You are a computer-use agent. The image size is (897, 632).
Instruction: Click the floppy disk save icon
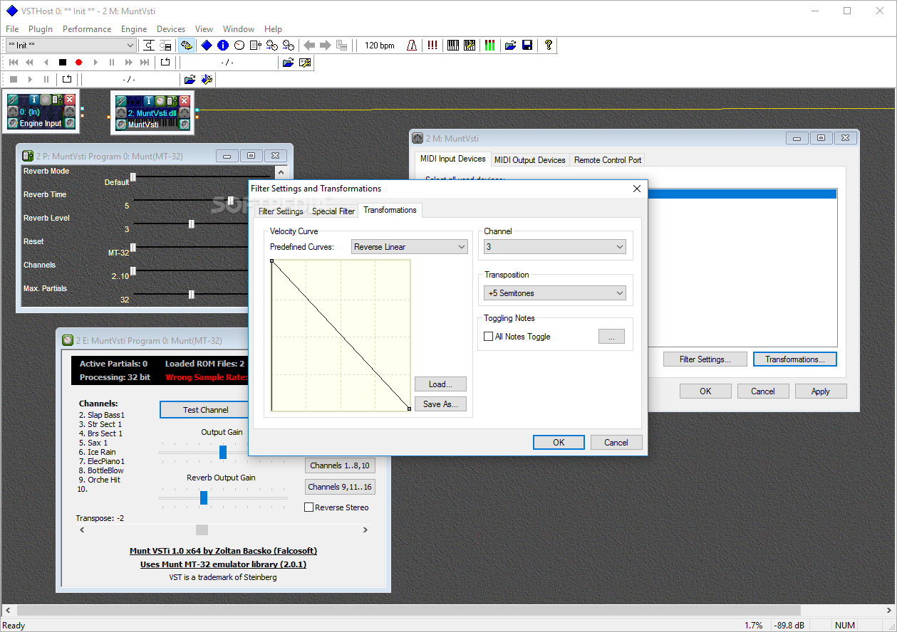(x=527, y=45)
